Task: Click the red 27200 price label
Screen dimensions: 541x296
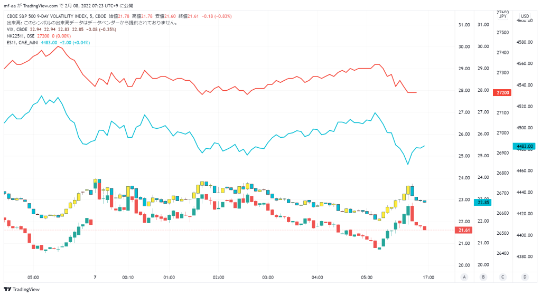Action: click(x=502, y=93)
